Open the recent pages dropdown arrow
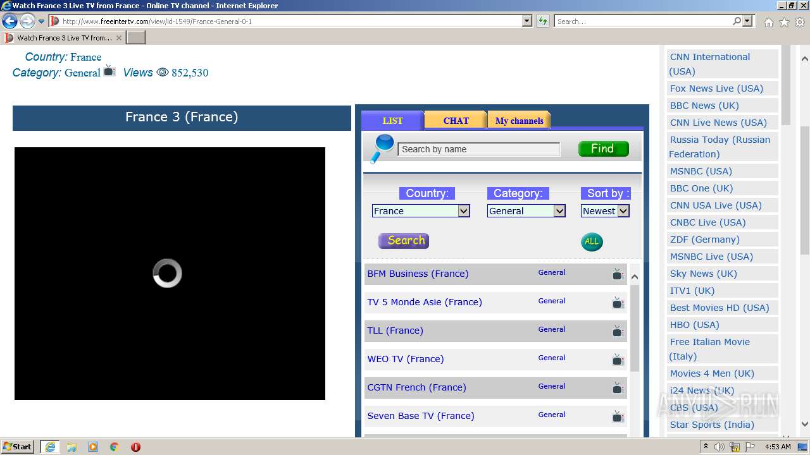The height and width of the screenshot is (455, 810). (41, 21)
